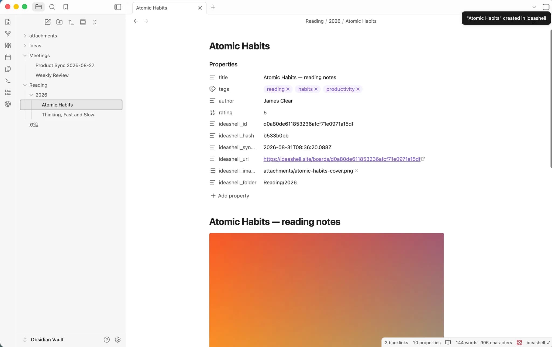Select the Atomic Habits tab
Image resolution: width=552 pixels, height=347 pixels.
click(170, 8)
